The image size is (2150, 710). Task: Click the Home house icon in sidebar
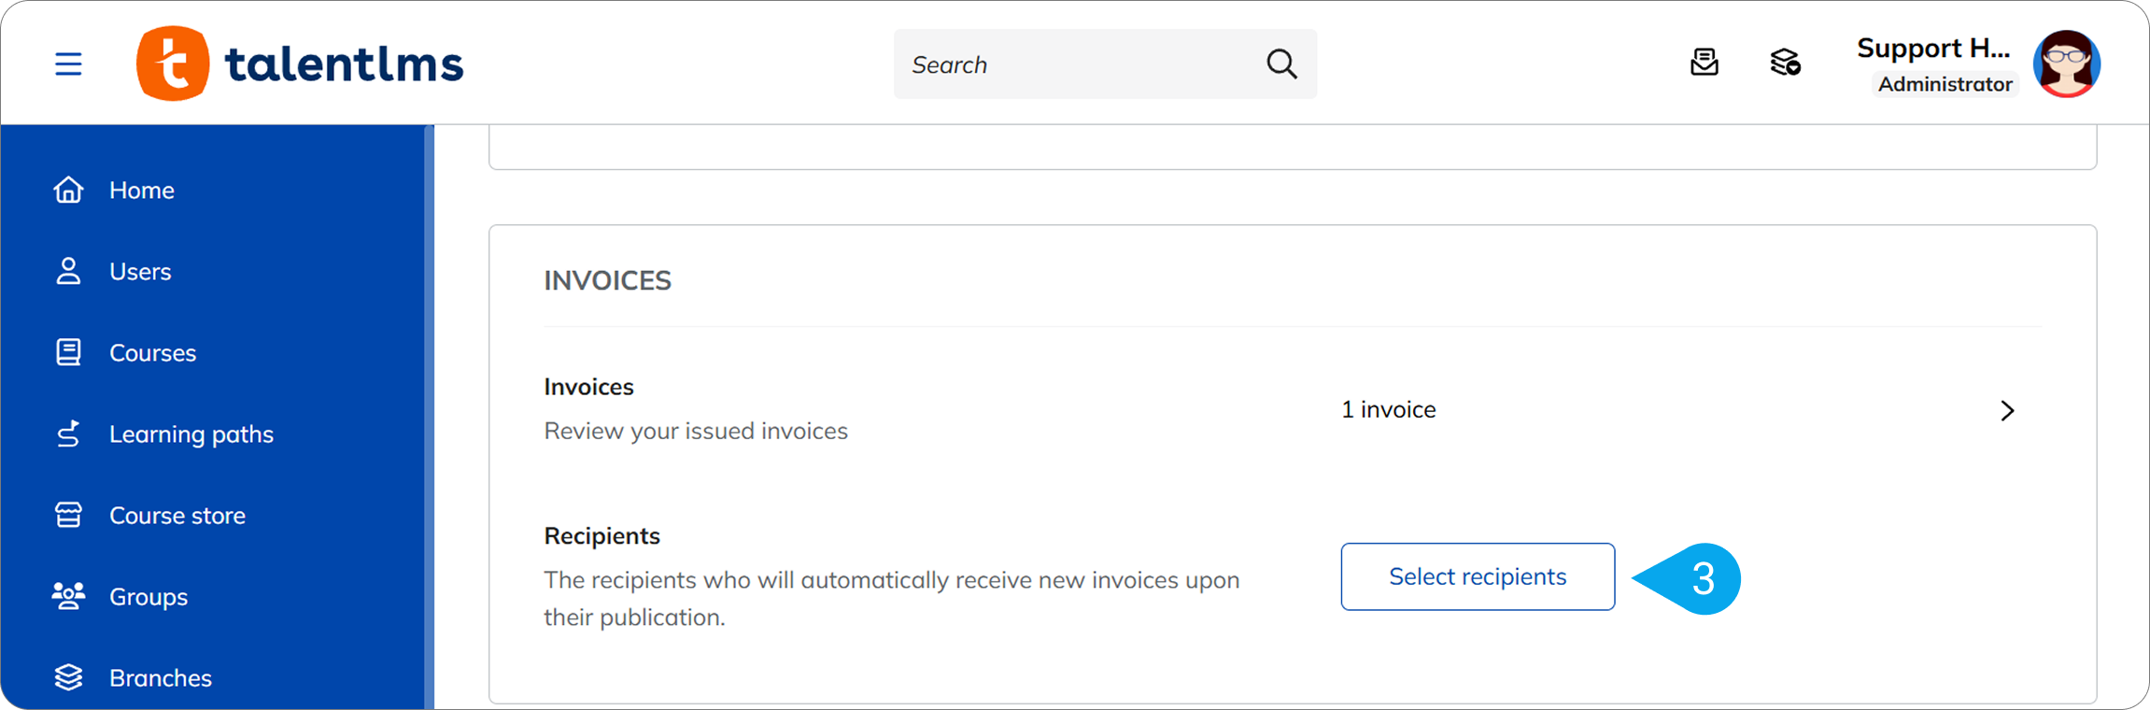(x=68, y=190)
